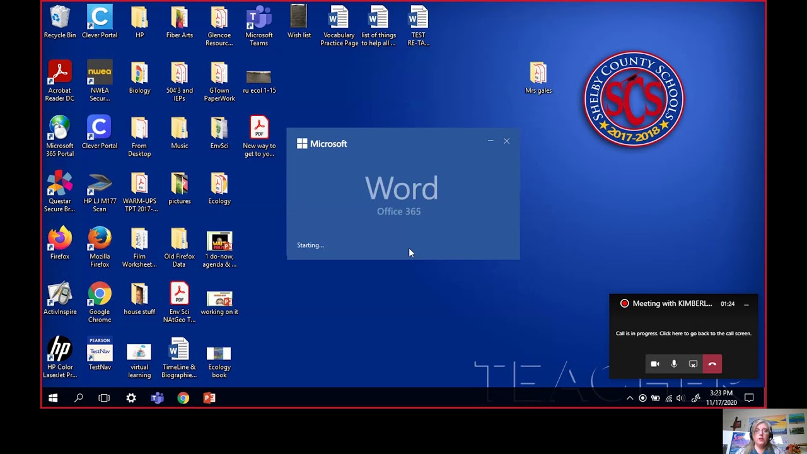Select the Vocabulary Practice Page document
The width and height of the screenshot is (807, 454).
(339, 26)
